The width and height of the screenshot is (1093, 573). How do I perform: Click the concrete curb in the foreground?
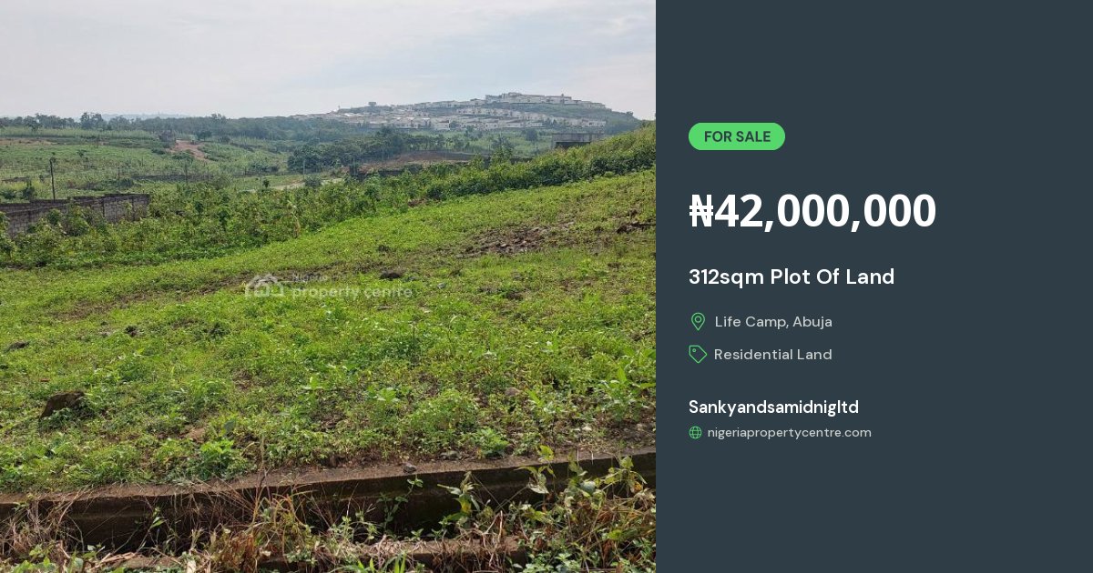pyautogui.click(x=328, y=491)
